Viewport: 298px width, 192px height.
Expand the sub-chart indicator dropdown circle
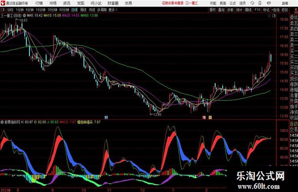tap(2, 122)
